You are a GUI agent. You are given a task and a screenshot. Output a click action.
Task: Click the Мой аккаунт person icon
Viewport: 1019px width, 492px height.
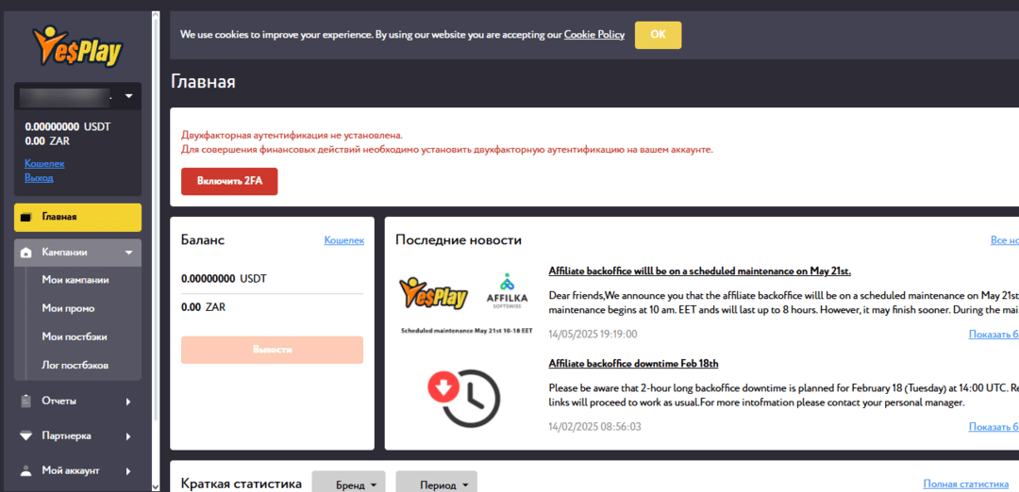click(26, 470)
